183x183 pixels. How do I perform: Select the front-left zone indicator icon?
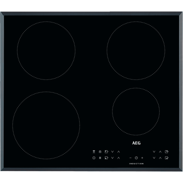coord(107,158)
